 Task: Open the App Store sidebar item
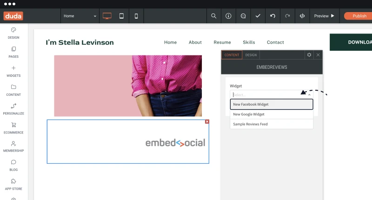pyautogui.click(x=13, y=185)
